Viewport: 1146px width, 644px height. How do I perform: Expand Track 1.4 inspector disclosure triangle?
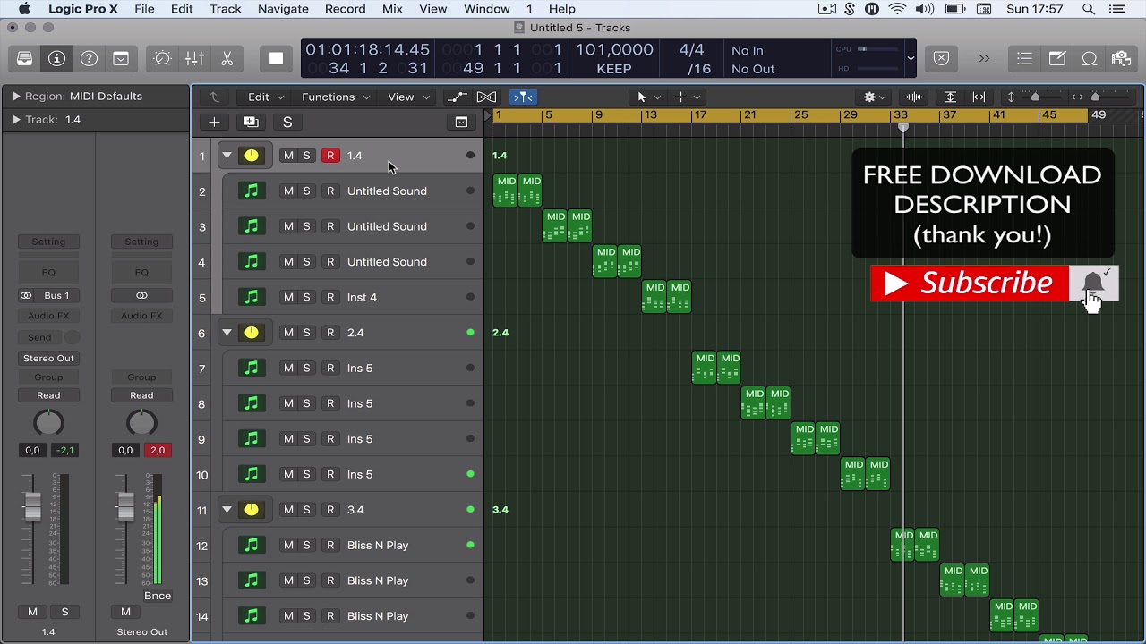pyautogui.click(x=15, y=119)
